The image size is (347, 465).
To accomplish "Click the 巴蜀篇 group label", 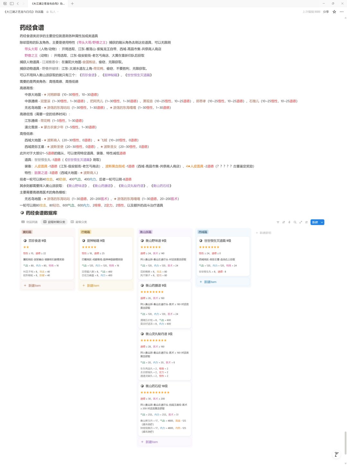I will pyautogui.click(x=86, y=232).
